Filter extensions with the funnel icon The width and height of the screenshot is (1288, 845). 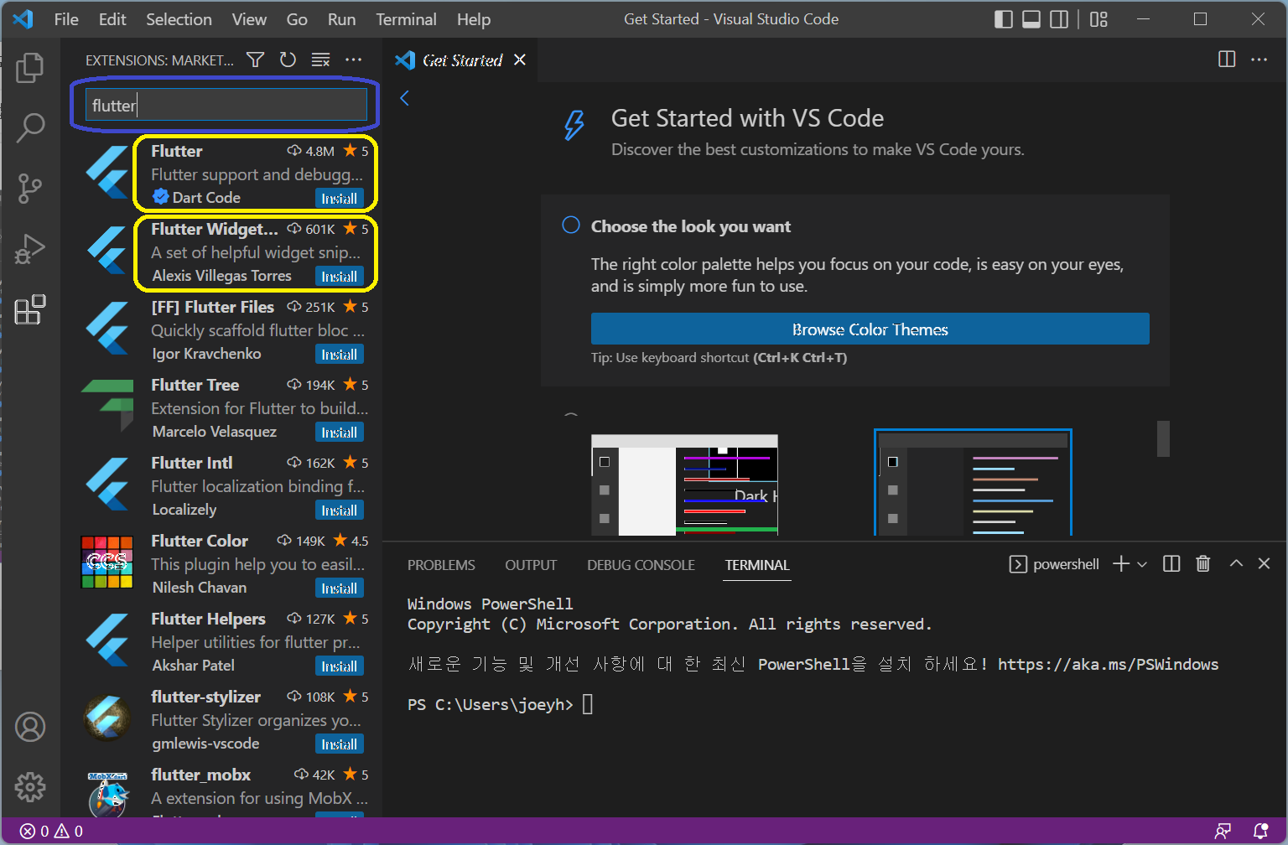click(x=255, y=60)
